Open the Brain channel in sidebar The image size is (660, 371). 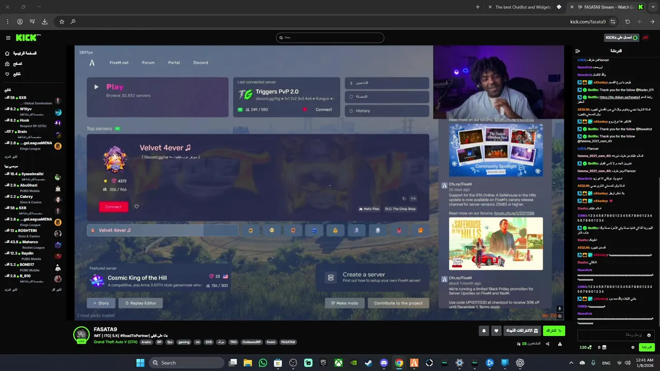pyautogui.click(x=32, y=134)
